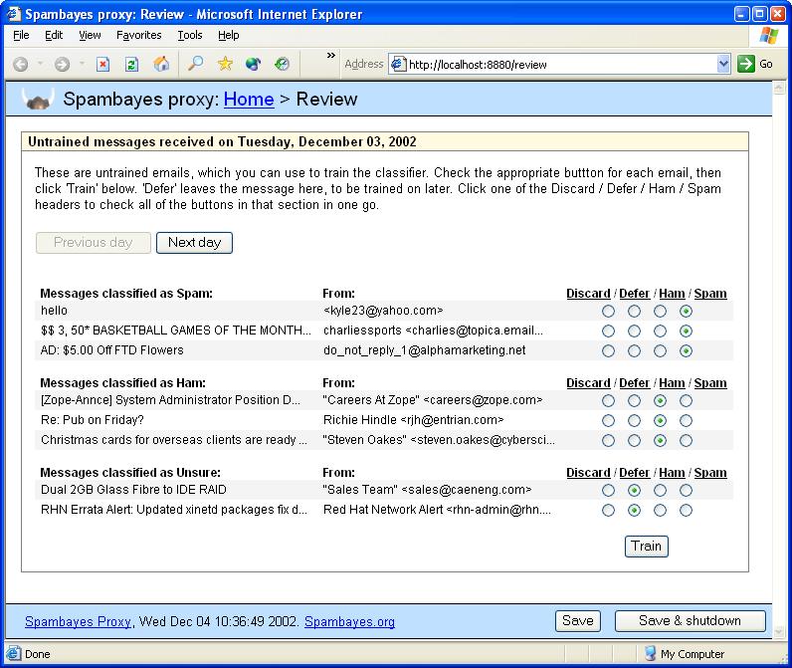
Task: Open the Address bar dropdown arrow
Action: tap(723, 64)
